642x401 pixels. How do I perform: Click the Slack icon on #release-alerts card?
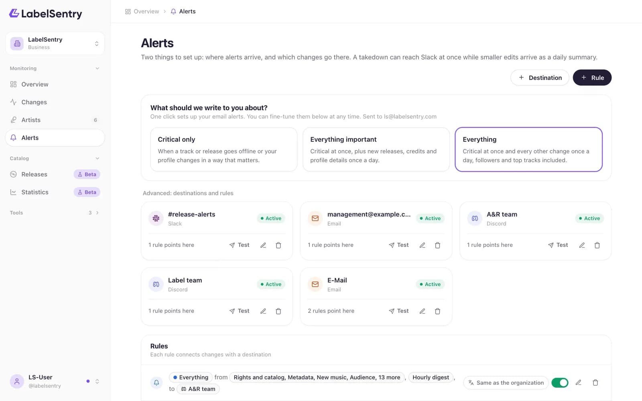coord(156,218)
